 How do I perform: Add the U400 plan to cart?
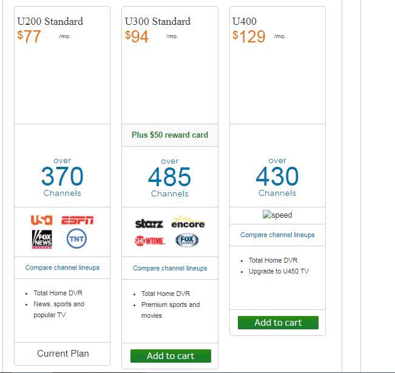click(x=278, y=323)
